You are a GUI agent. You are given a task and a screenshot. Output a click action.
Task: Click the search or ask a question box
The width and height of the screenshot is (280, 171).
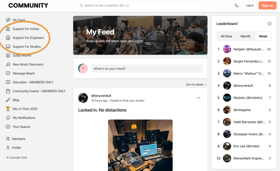point(143,5)
